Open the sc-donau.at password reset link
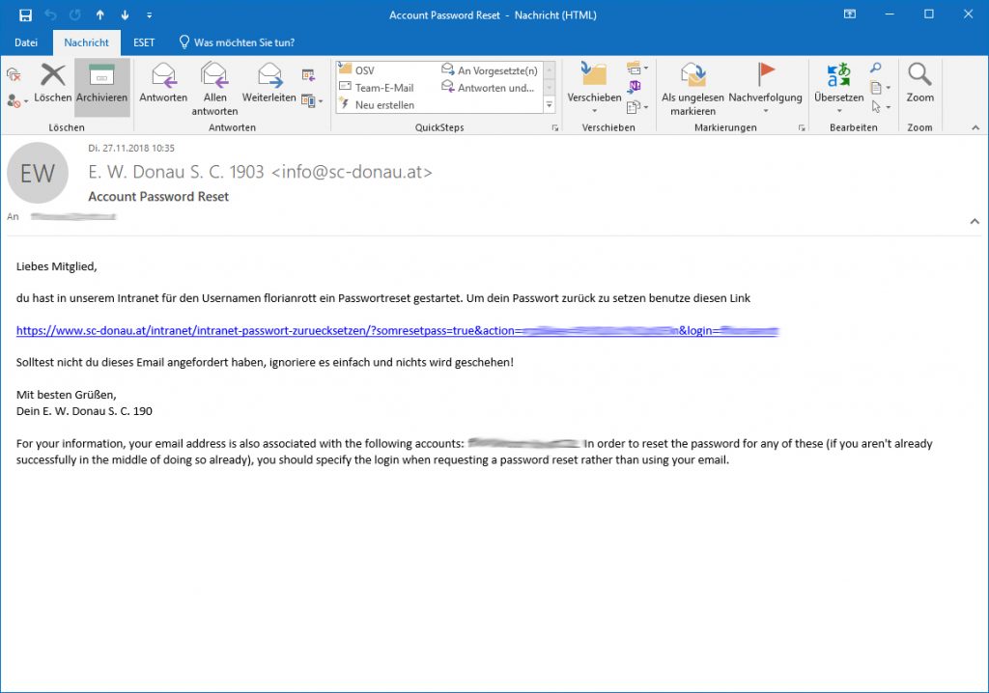Image resolution: width=989 pixels, height=693 pixels. pyautogui.click(x=397, y=330)
